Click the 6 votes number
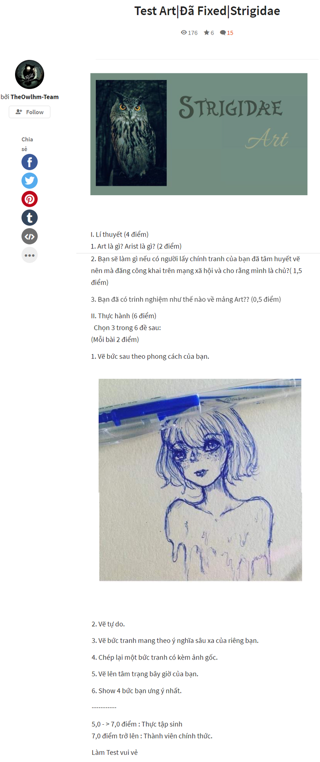Screen dimensions: 320x762 click(212, 33)
